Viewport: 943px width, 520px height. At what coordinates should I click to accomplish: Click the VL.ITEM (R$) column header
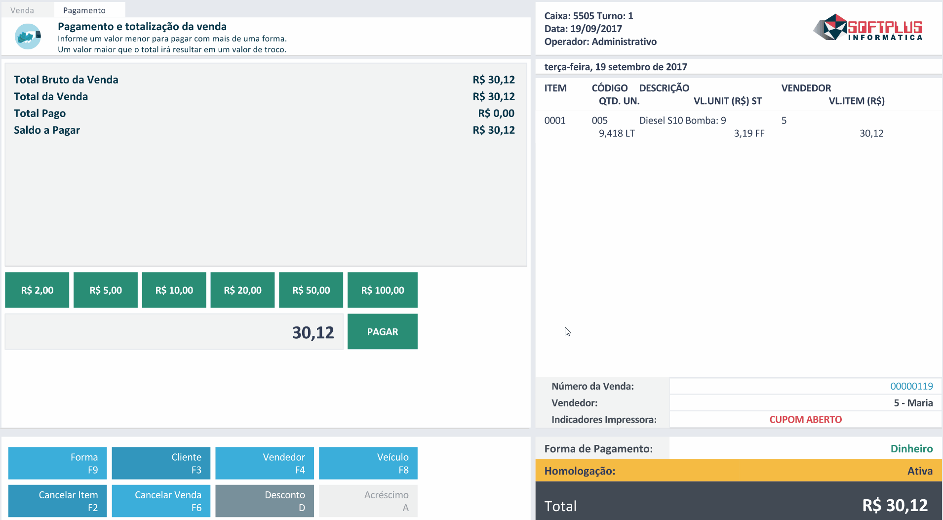tap(857, 101)
